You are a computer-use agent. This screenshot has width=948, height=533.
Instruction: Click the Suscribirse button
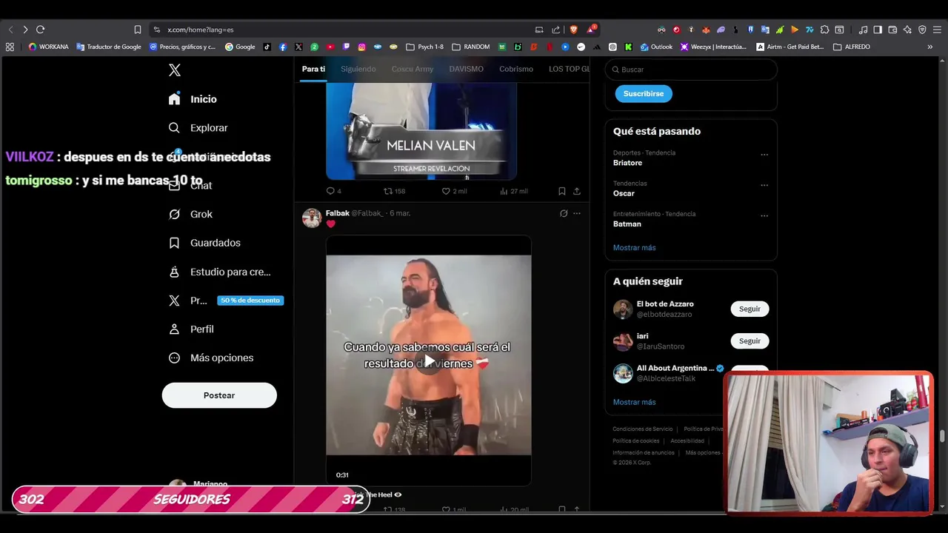pos(644,94)
